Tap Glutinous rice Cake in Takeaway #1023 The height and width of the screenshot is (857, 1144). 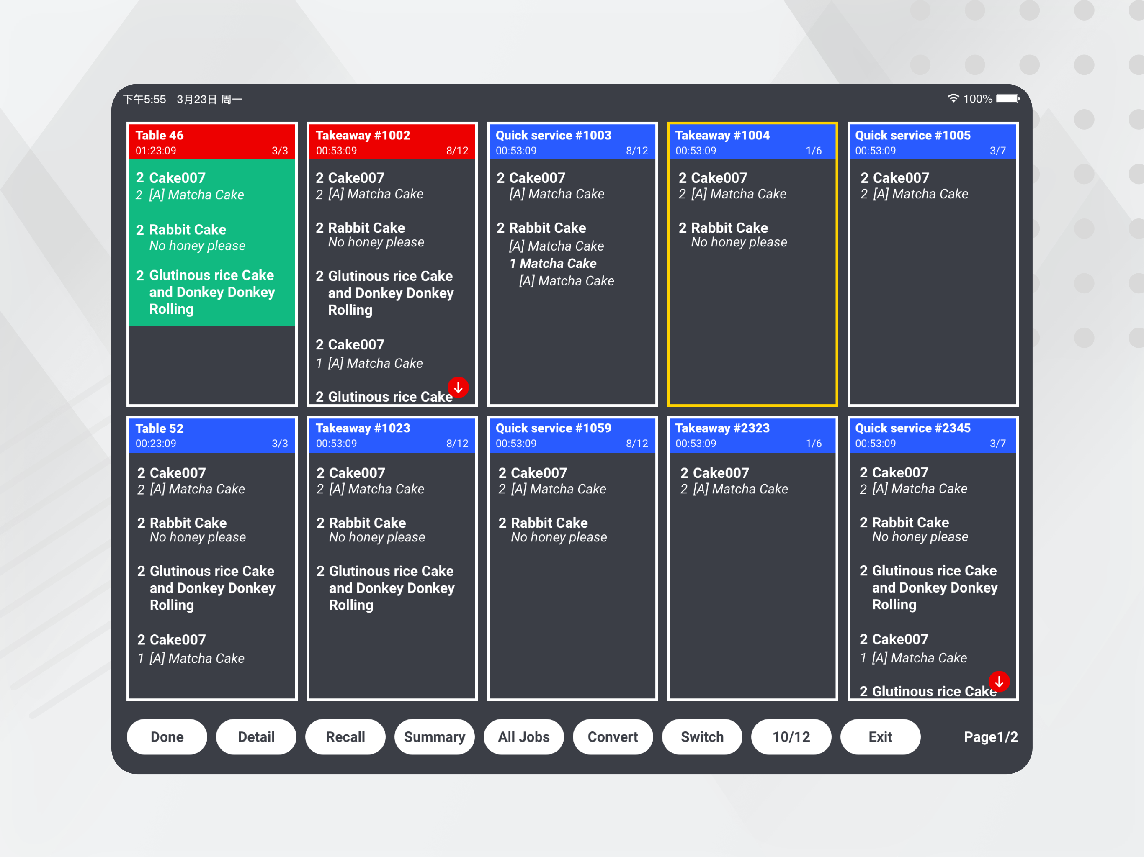coord(386,588)
